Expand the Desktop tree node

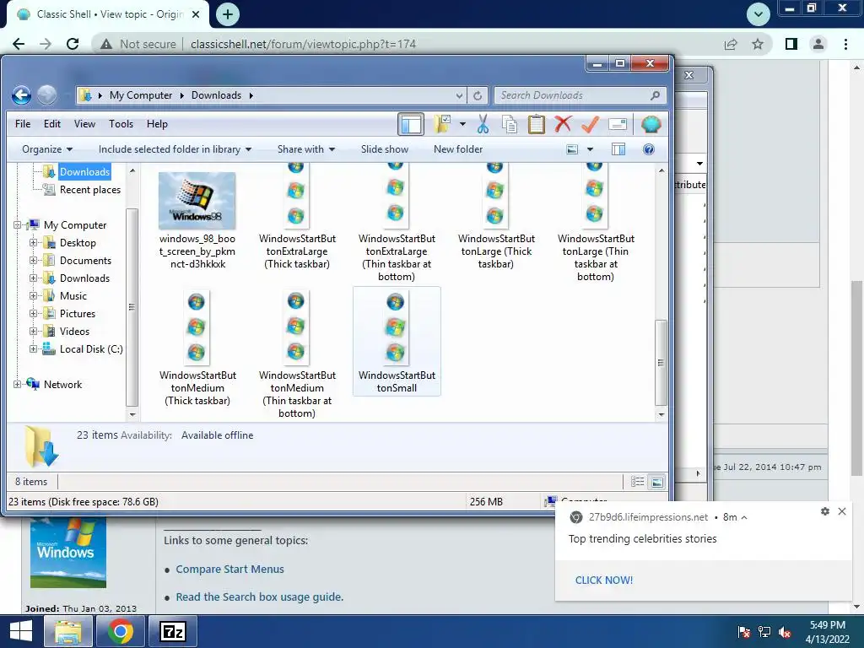[x=33, y=243]
